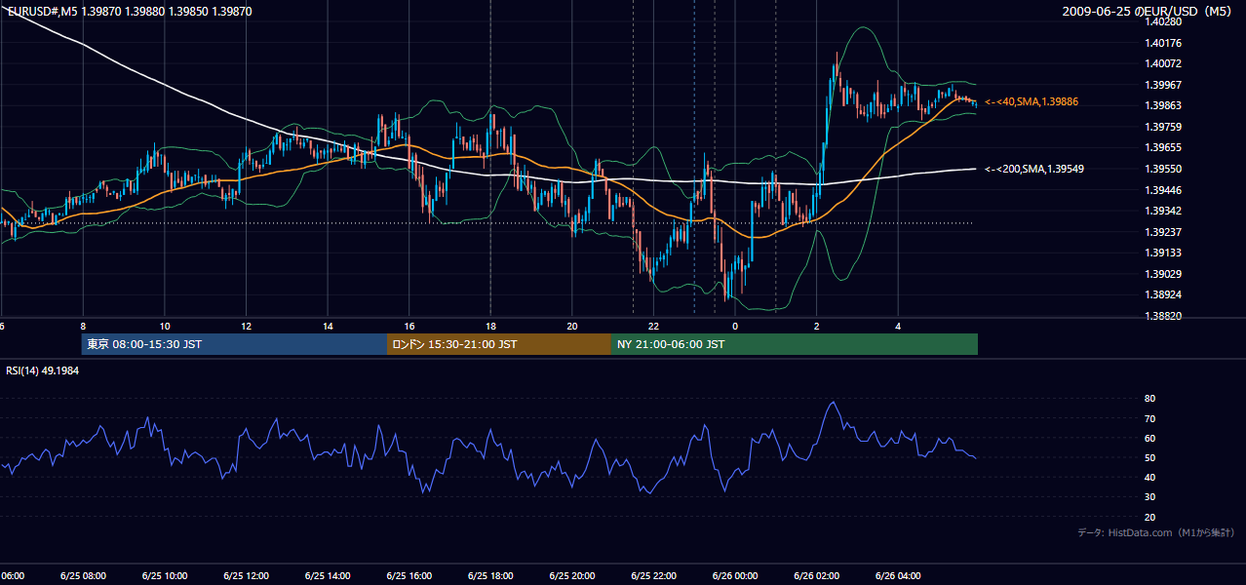Click the 6/25 12:00 time label

coord(246,576)
